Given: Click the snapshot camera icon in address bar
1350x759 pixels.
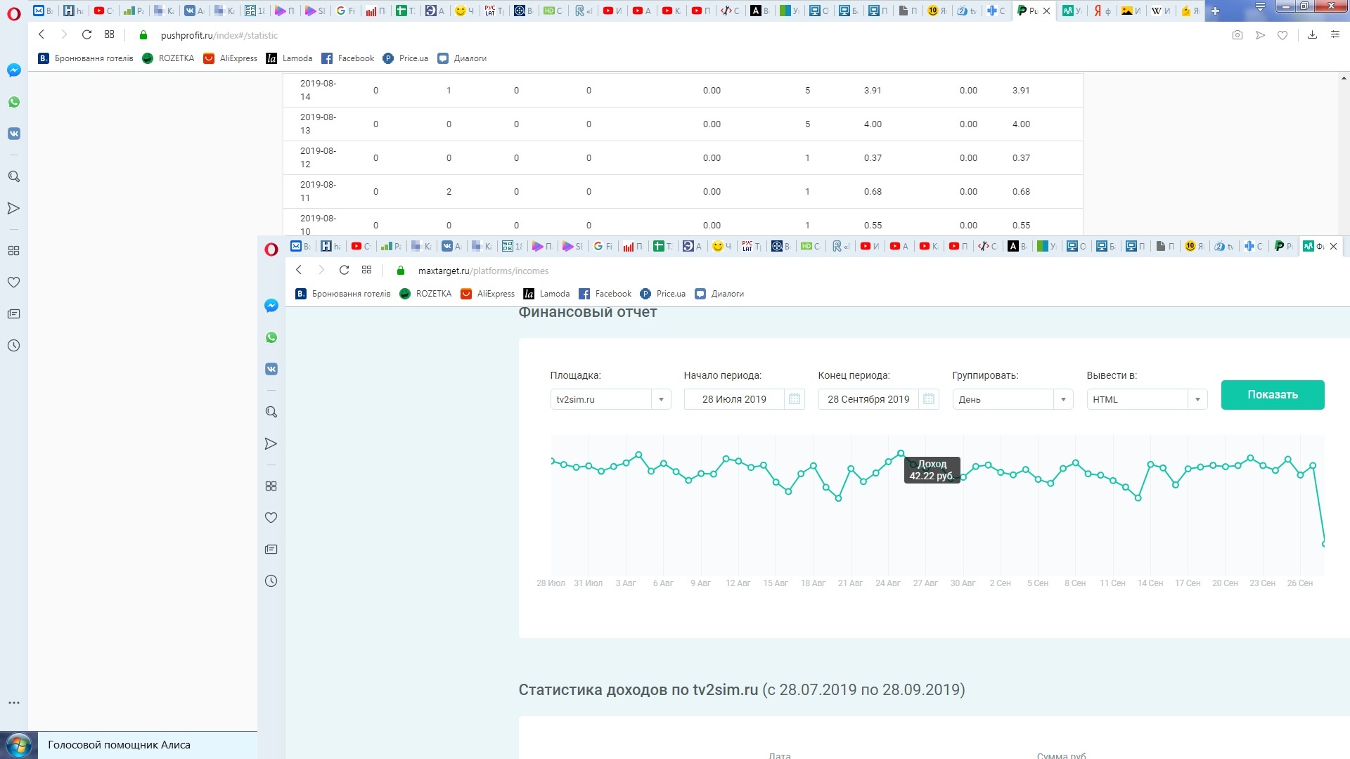Looking at the screenshot, I should pyautogui.click(x=1237, y=35).
